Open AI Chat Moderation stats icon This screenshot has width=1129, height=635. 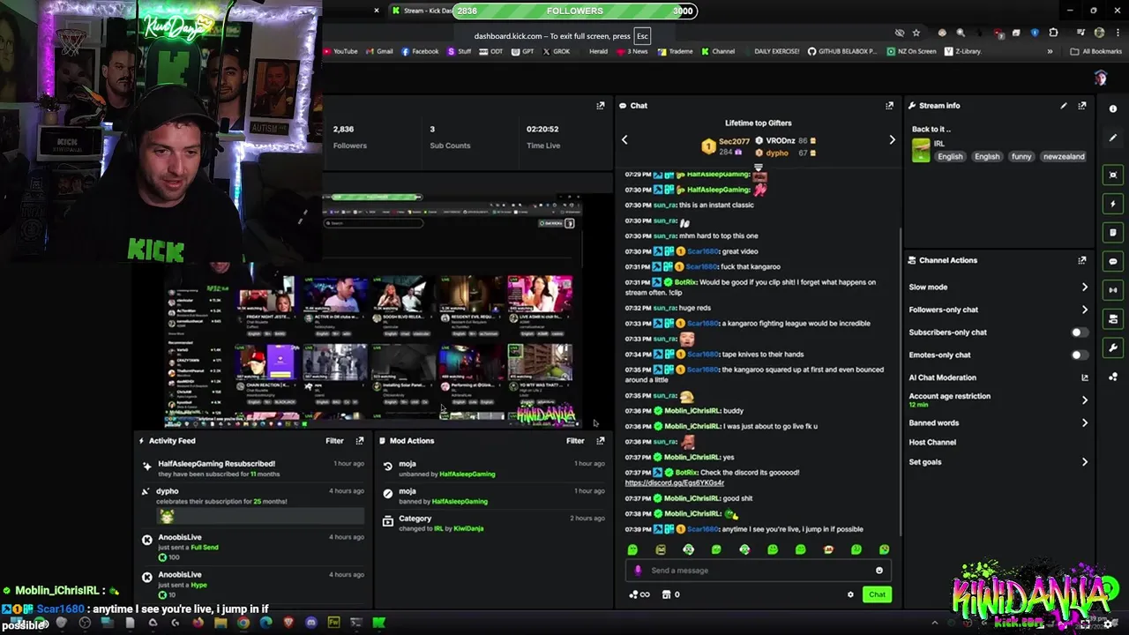click(1085, 377)
